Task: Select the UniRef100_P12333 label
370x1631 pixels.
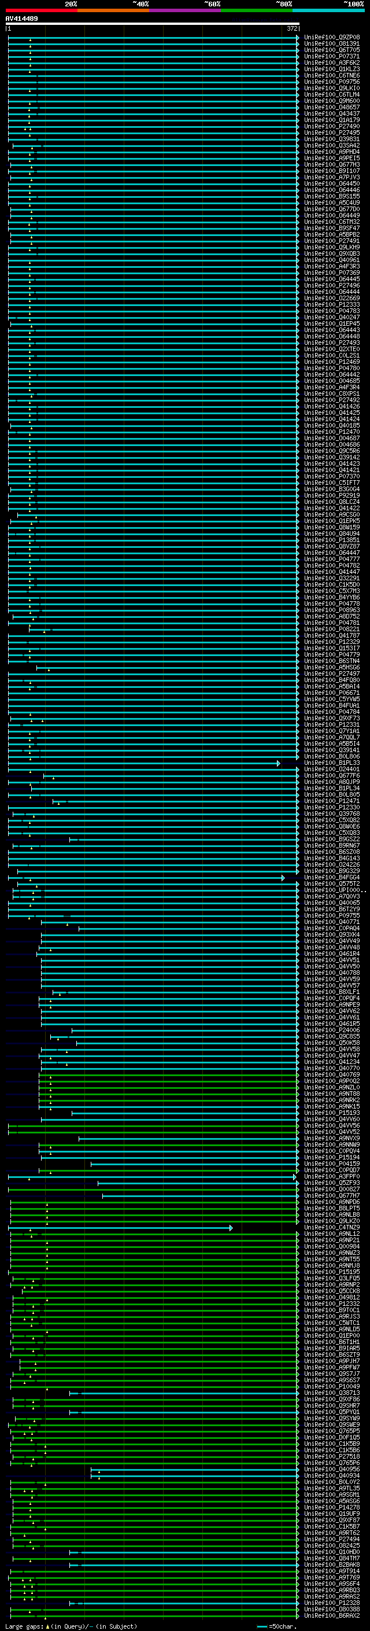Action: pos(331,304)
